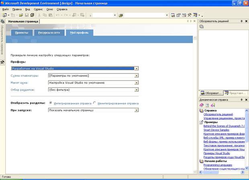Image resolution: width=249 pixels, height=180 pixels.
Task: Open the Сервис menu
Action: (x=38, y=9)
